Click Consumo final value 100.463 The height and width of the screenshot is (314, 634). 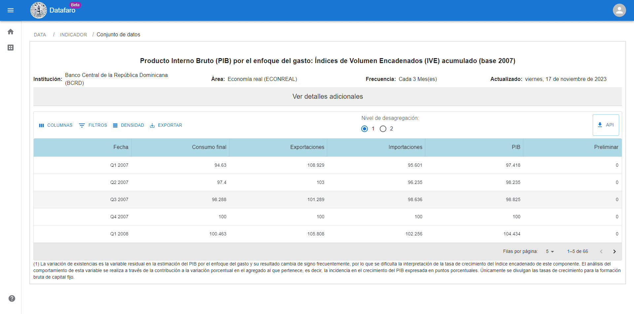tap(218, 234)
